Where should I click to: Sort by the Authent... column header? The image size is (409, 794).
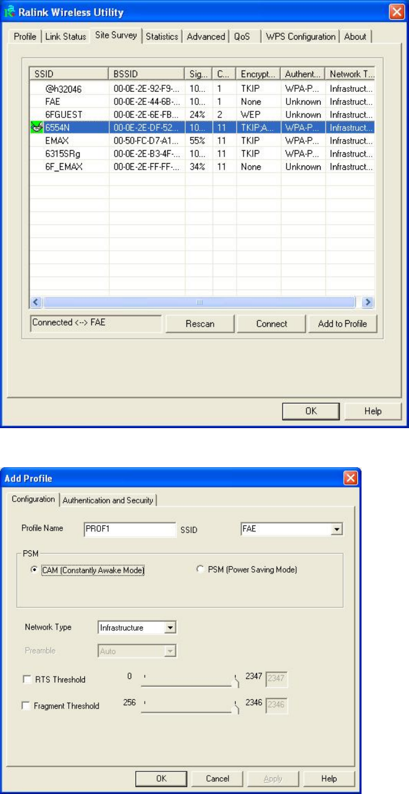click(303, 74)
